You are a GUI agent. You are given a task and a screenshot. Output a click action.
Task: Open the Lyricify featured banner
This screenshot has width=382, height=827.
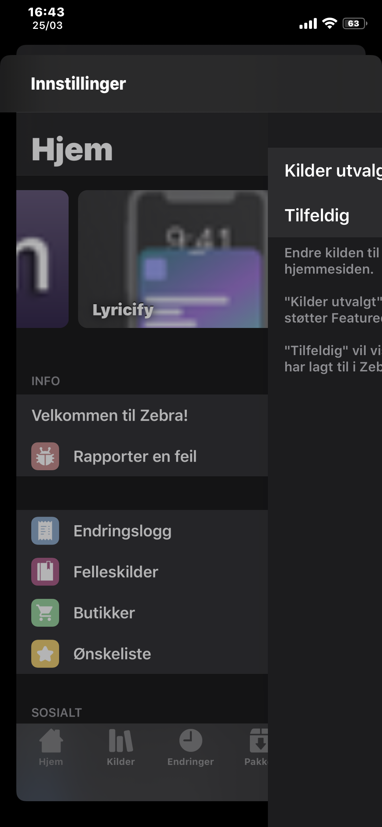(x=173, y=259)
